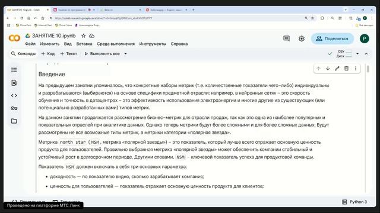Image resolution: width=380 pixels, height=213 pixels.
Task: Check cloud save status icon next to title
Action: click(91, 35)
